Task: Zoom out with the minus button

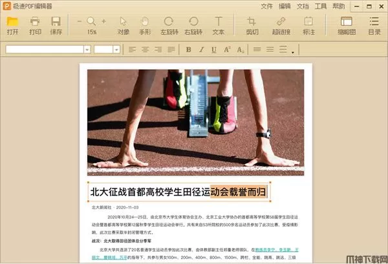Action: coord(79,21)
